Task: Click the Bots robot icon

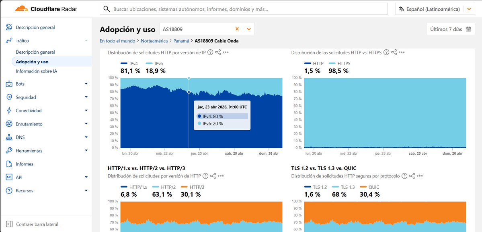Action: 9,84
